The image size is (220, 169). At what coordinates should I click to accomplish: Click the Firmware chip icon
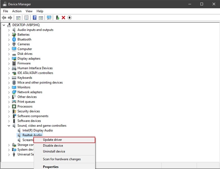click(14, 63)
